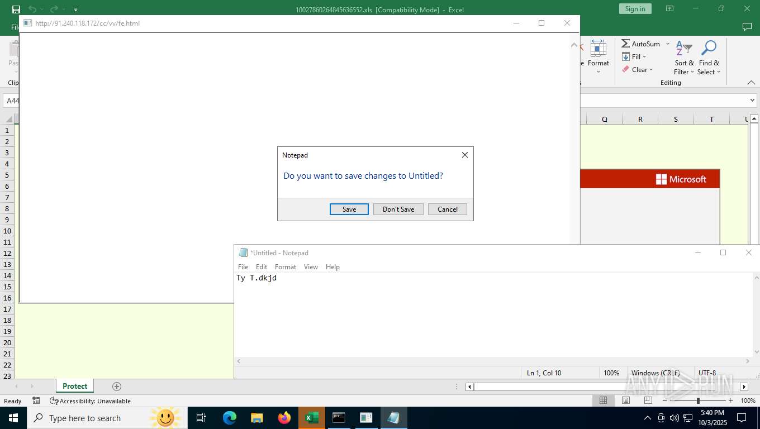Screen dimensions: 760x429
Task: Open Ribbon Display Options
Action: click(669, 8)
